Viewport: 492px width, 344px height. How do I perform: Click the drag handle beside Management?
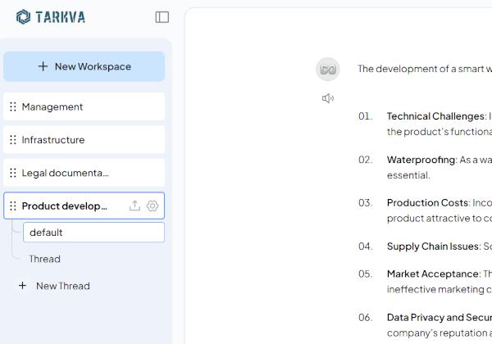tap(12, 106)
